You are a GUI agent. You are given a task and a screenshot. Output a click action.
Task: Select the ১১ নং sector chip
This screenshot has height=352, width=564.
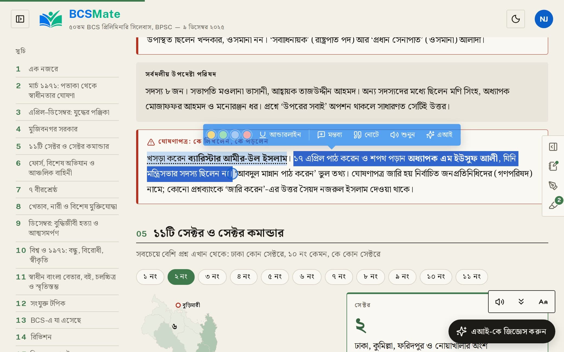[x=472, y=277]
